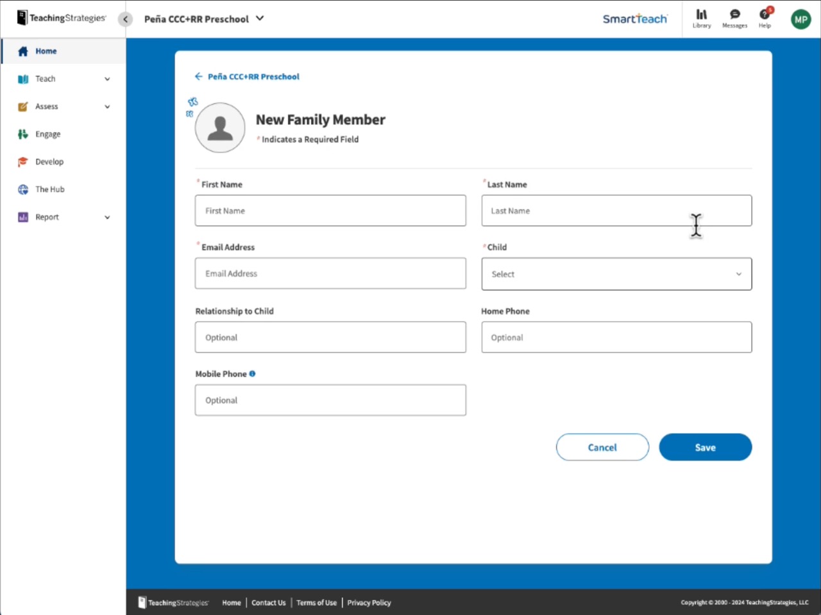Click the Save button
This screenshot has height=615, width=821.
click(705, 447)
